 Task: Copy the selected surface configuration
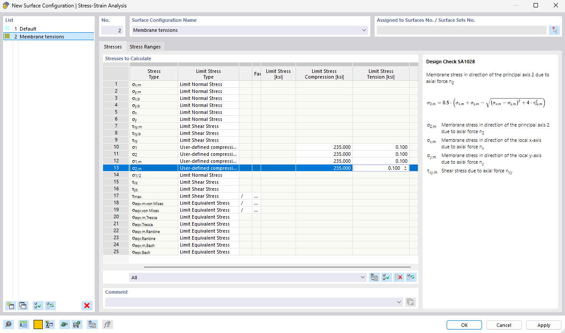[x=23, y=306]
